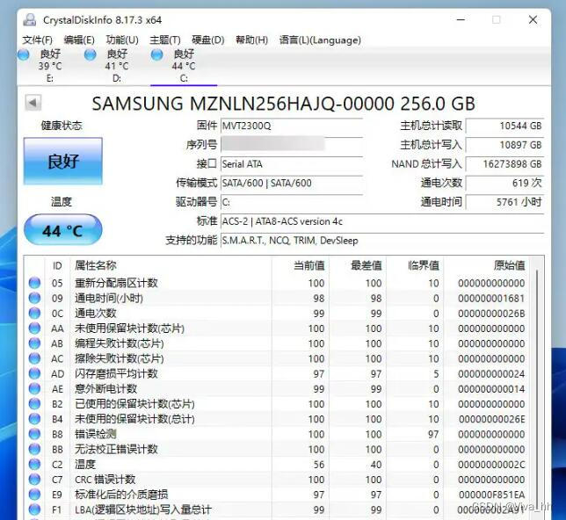Click status orb for ID B2 row
Screen dimensions: 566x520
coord(34,403)
